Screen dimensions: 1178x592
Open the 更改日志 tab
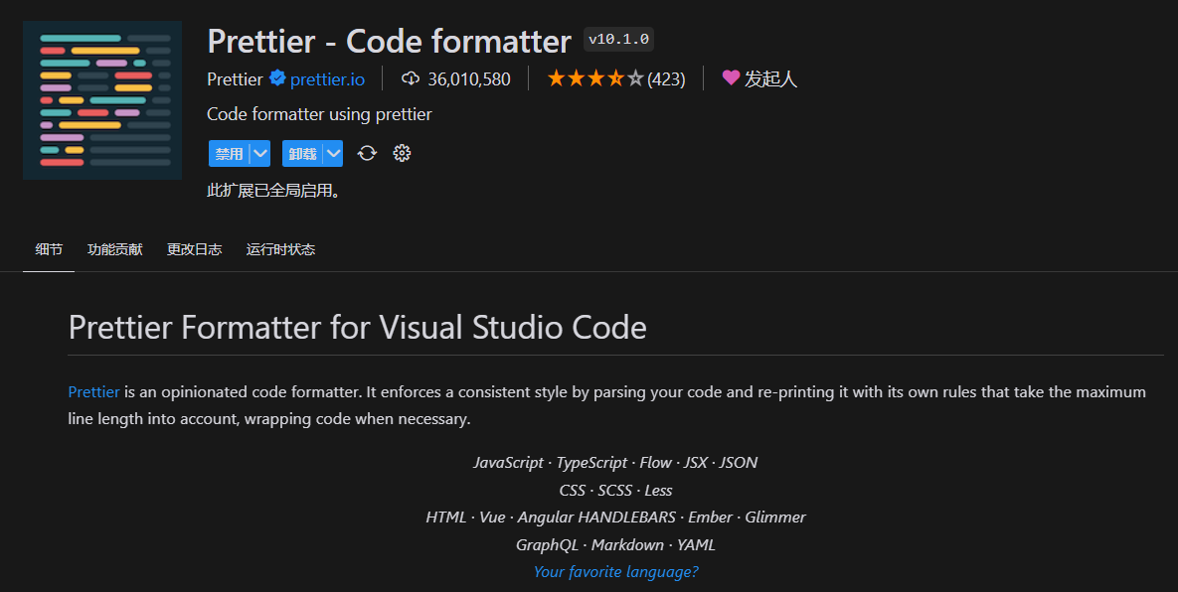(195, 249)
